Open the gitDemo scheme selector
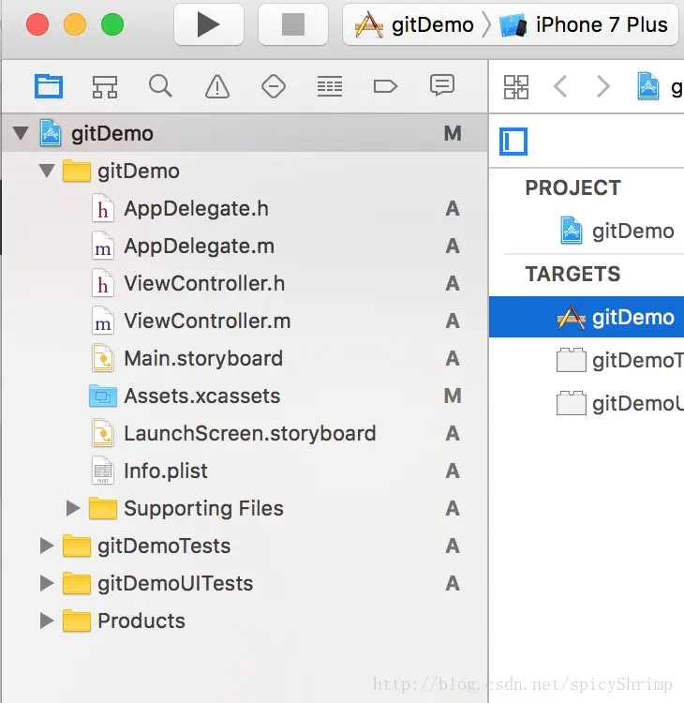The image size is (684, 703). (x=414, y=24)
